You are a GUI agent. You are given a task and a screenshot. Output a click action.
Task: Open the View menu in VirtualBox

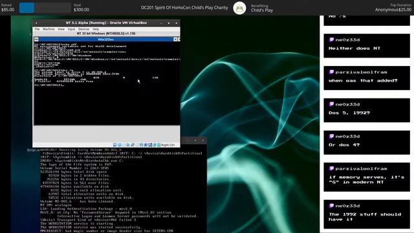click(x=61, y=29)
